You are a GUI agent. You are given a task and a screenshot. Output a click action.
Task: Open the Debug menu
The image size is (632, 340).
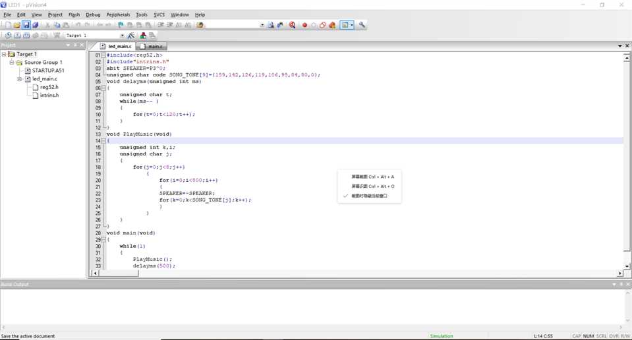pyautogui.click(x=93, y=14)
